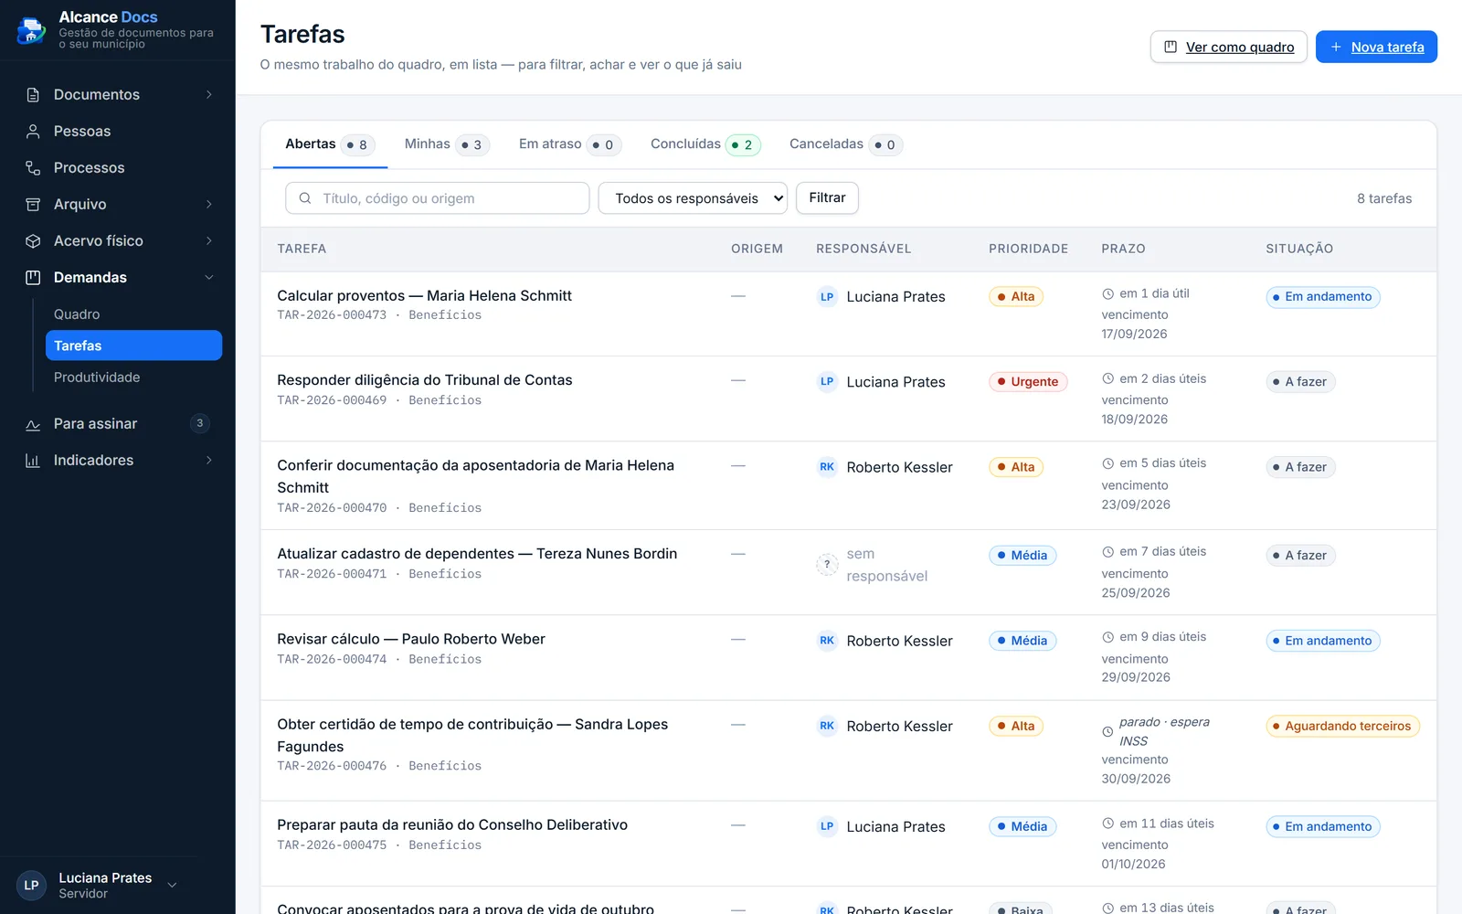
Task: Open the Concluídas tab
Action: (705, 144)
